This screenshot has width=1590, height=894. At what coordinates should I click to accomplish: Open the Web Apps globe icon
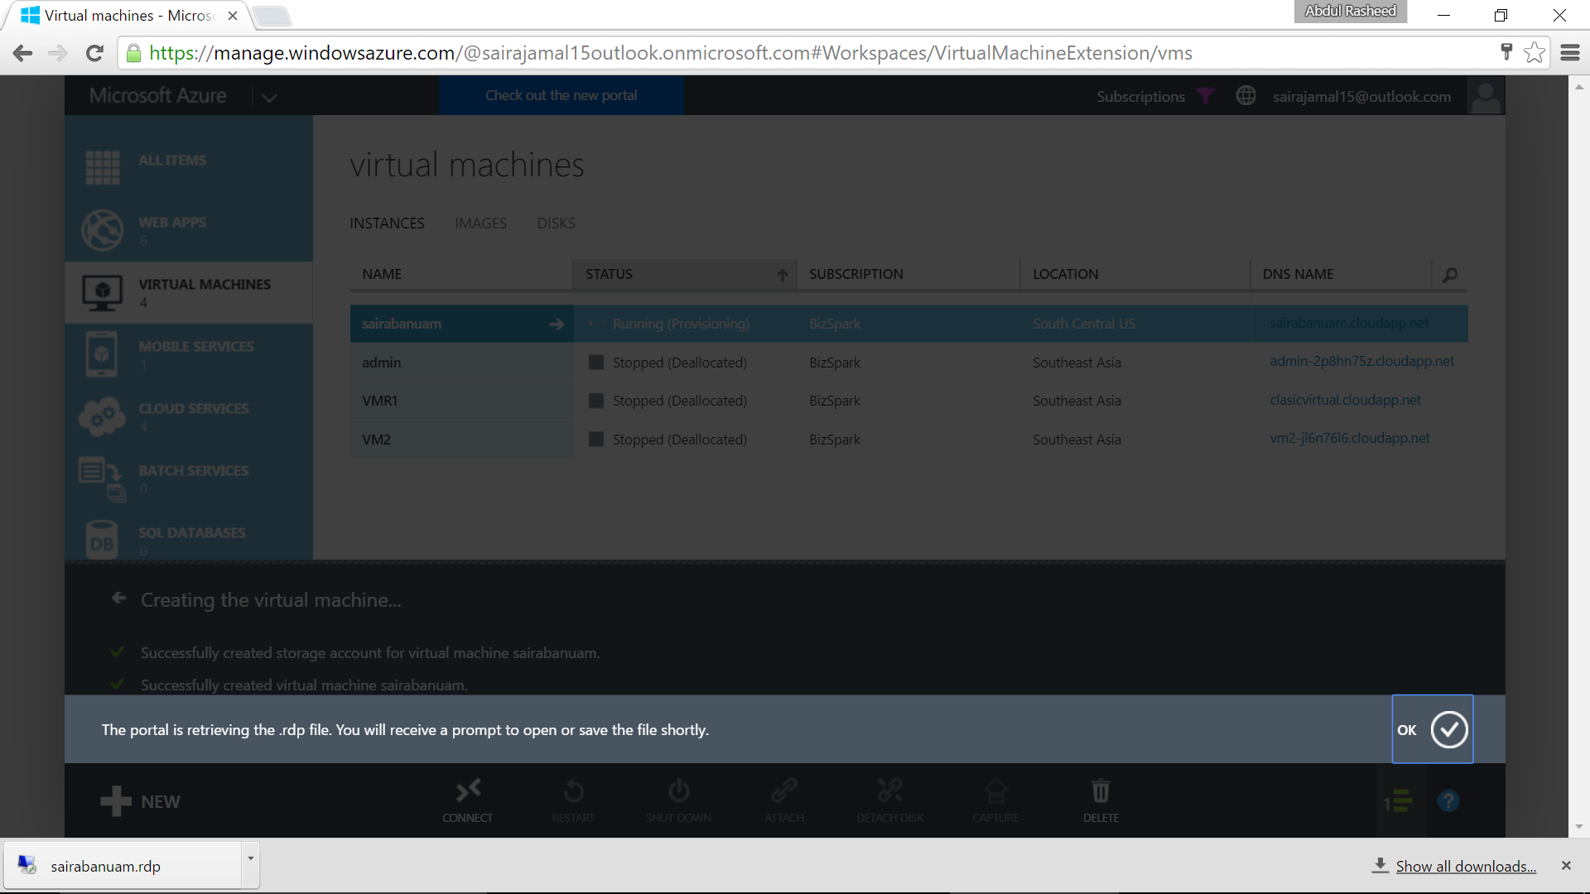click(x=103, y=229)
